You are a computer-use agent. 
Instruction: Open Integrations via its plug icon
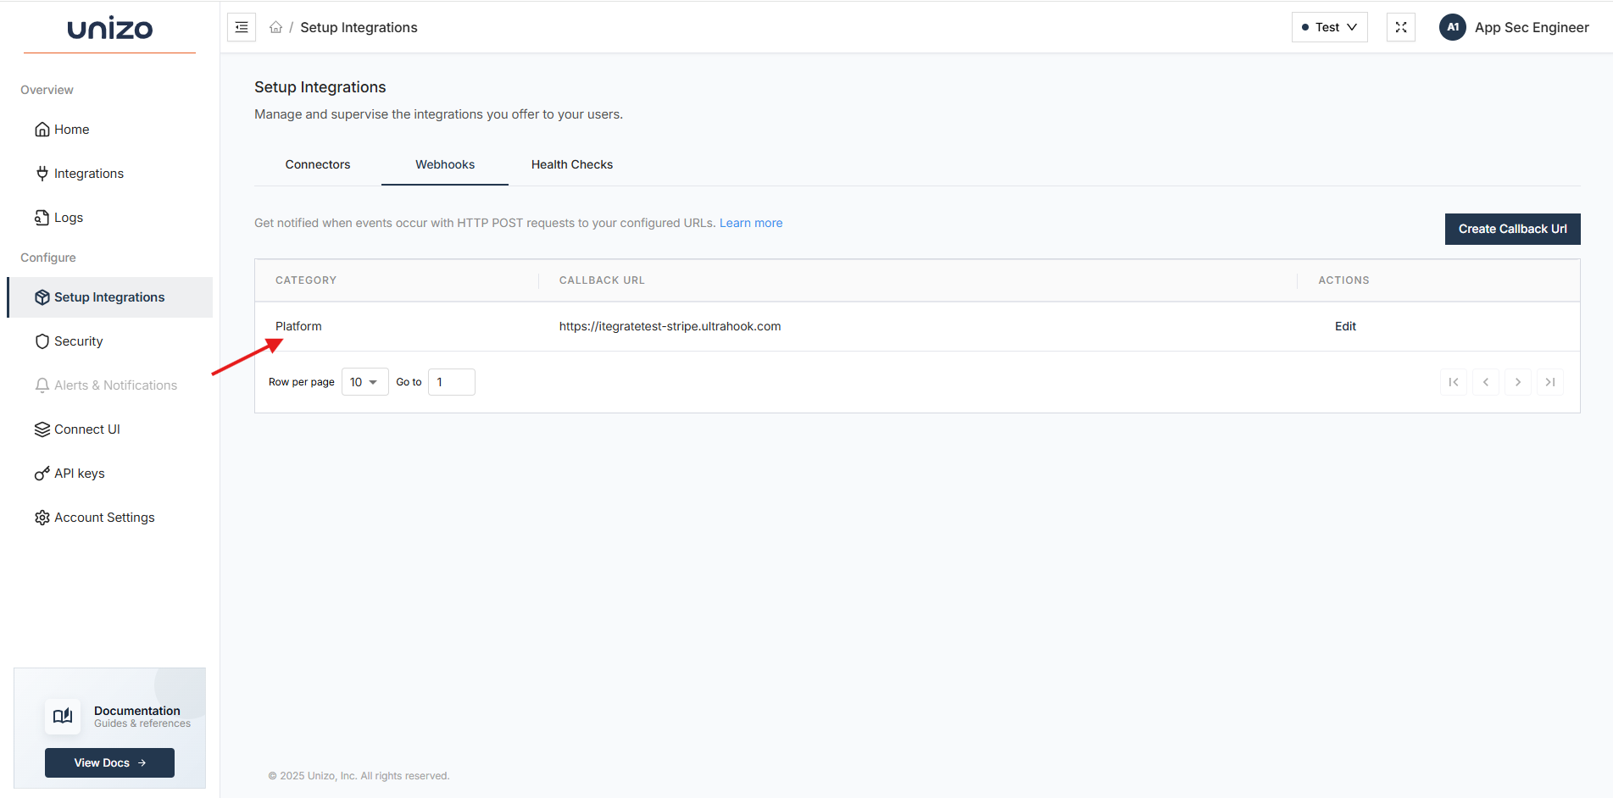point(43,173)
